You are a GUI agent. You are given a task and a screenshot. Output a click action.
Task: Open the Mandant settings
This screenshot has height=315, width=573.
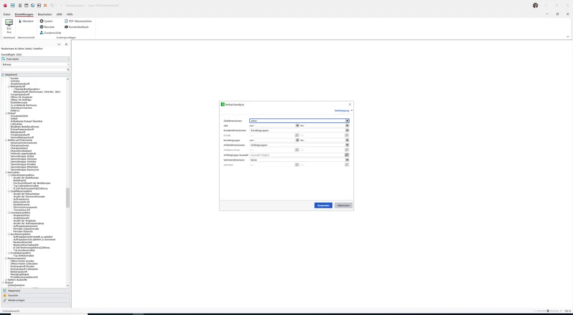[26, 21]
